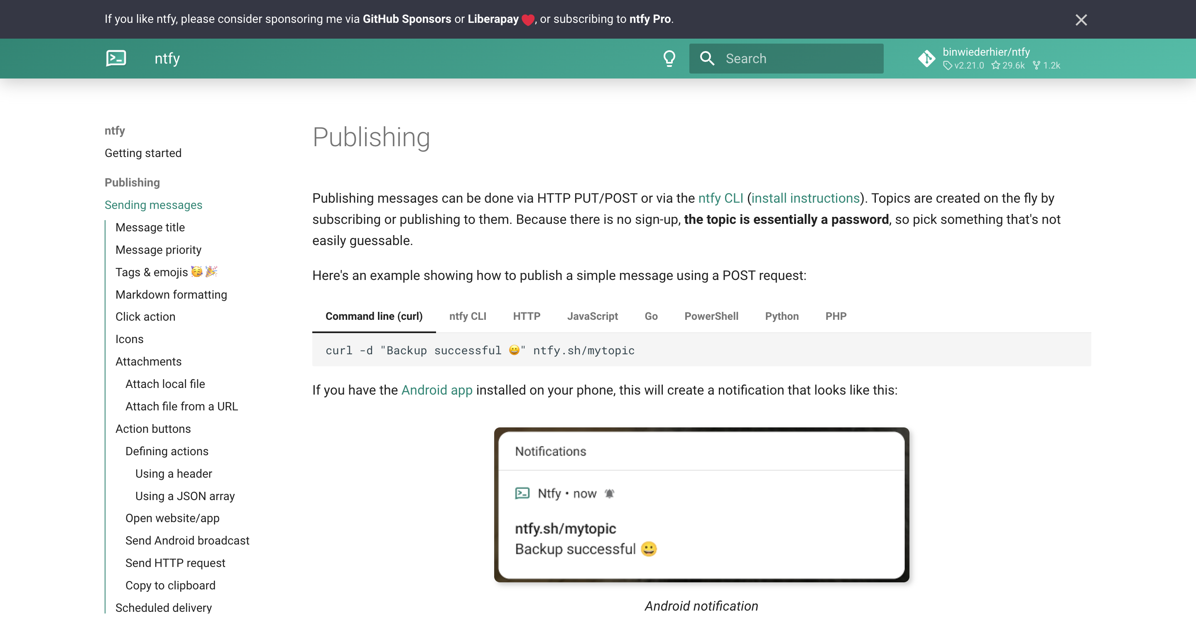This screenshot has height=633, width=1196.
Task: Follow the ntfy CLI link in paragraph
Action: [721, 198]
